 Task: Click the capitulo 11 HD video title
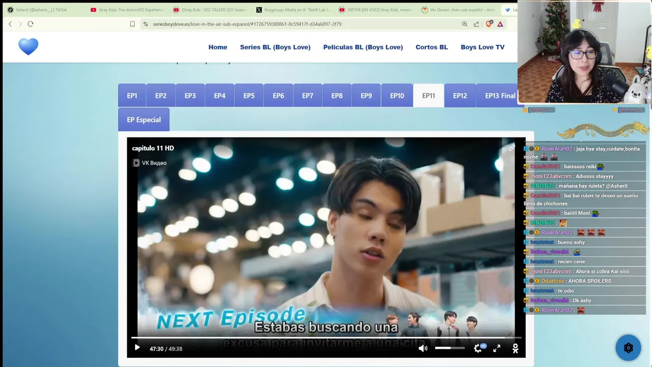[153, 148]
